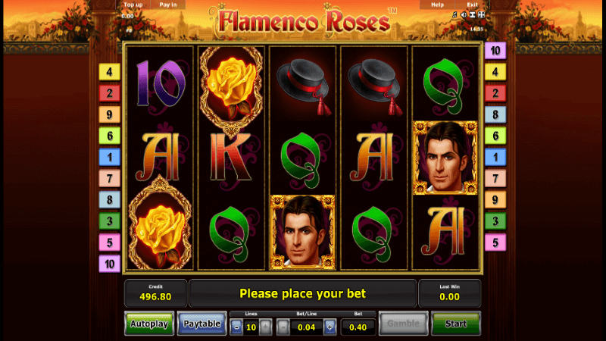This screenshot has height=341, width=606.
Task: Click the Exit option
Action: [472, 5]
